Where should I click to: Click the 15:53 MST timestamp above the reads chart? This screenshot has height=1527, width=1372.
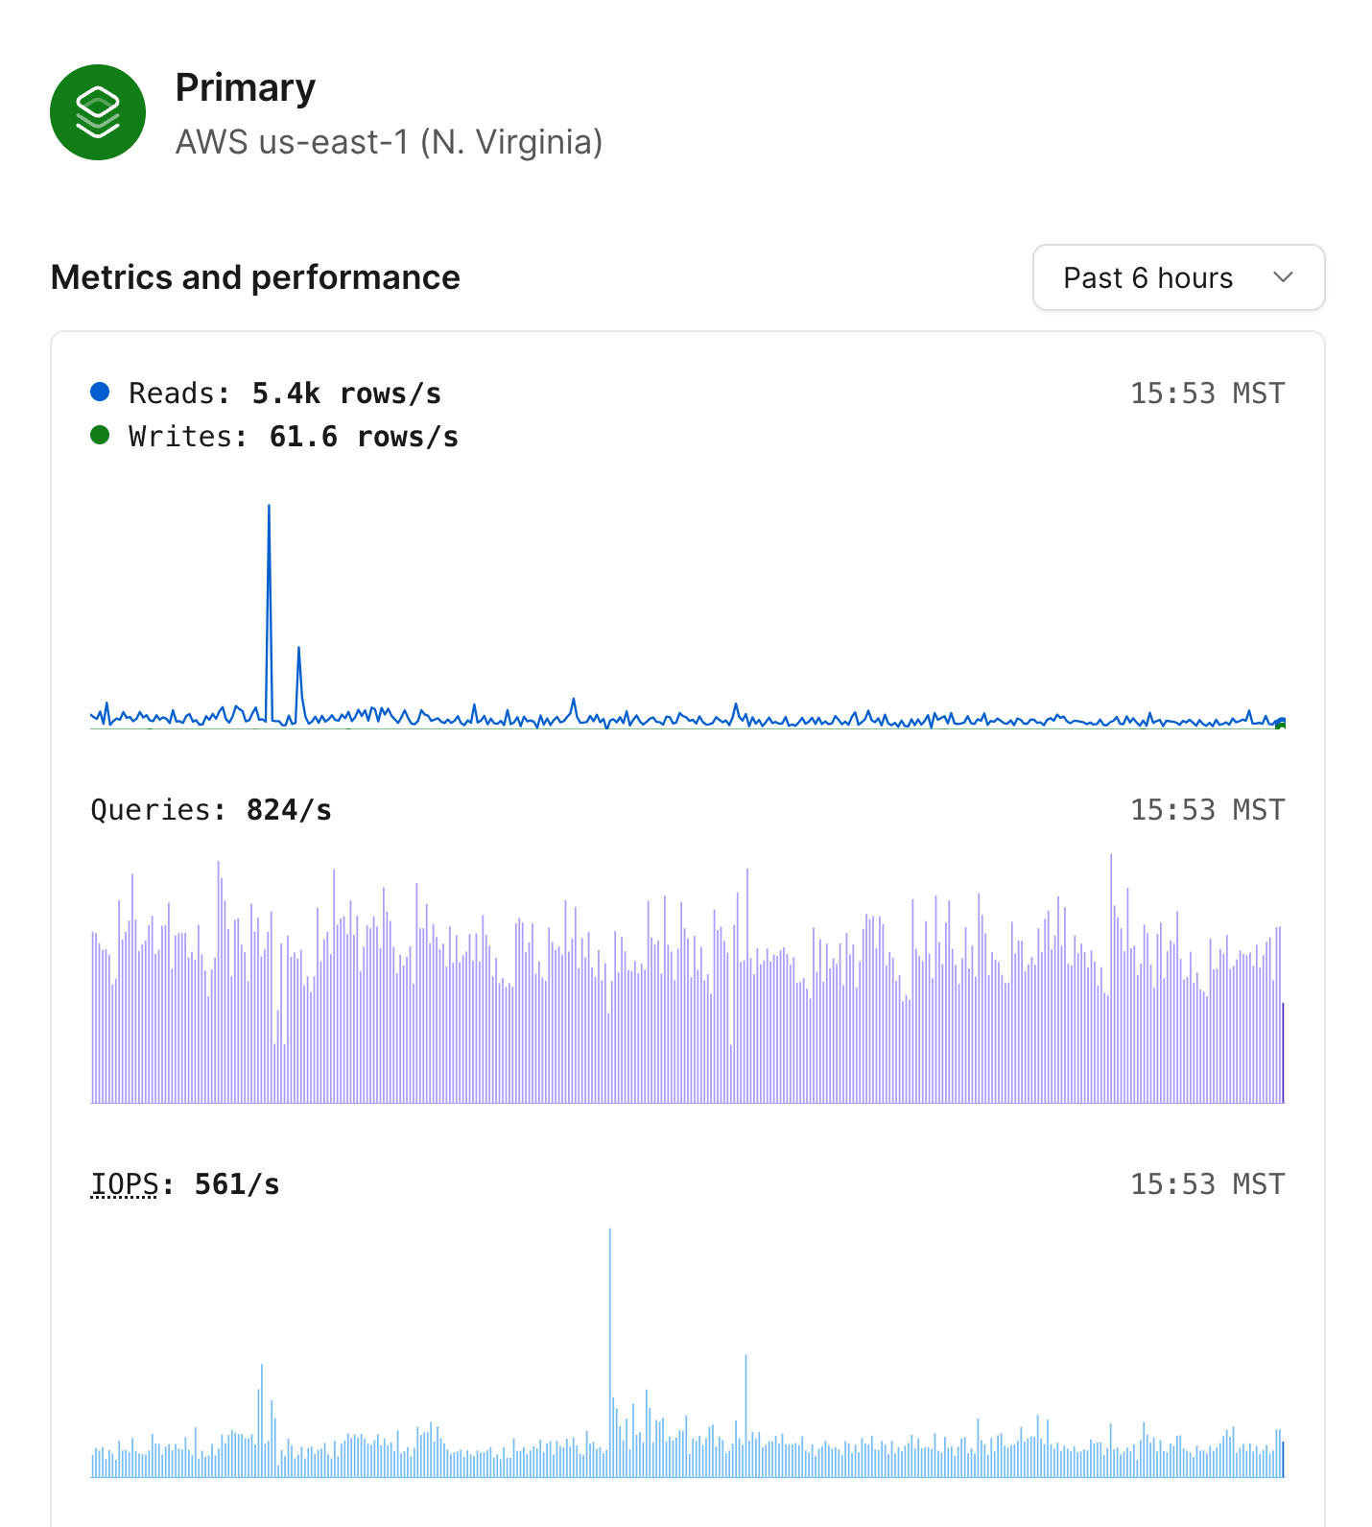pos(1208,392)
